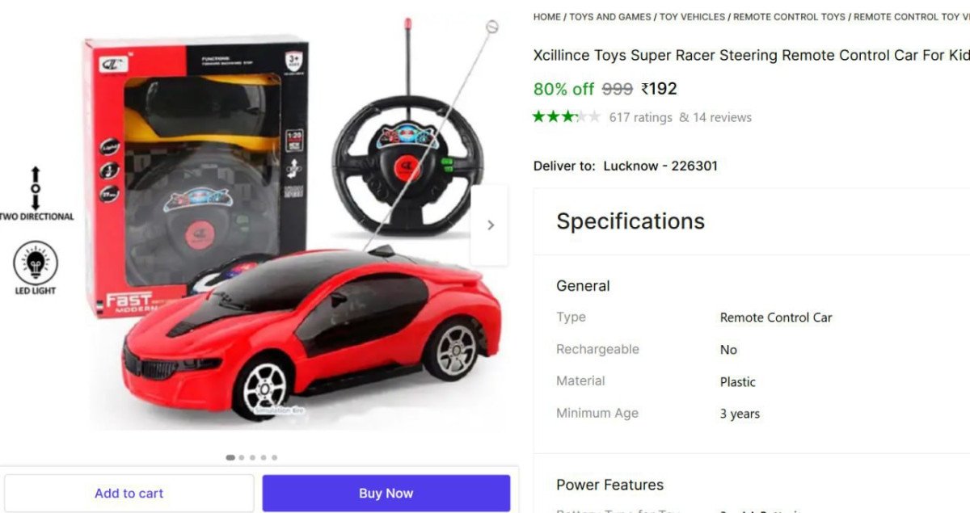
Task: Click the star rating icons
Action: click(567, 117)
